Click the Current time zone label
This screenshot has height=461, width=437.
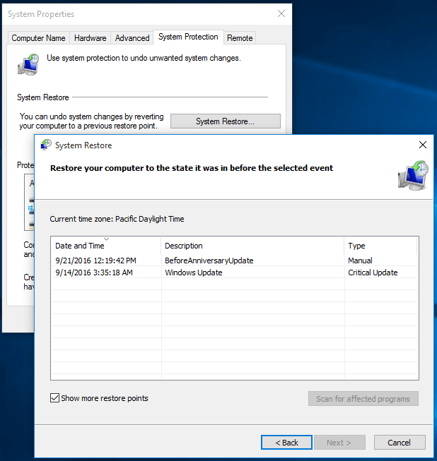click(x=117, y=219)
